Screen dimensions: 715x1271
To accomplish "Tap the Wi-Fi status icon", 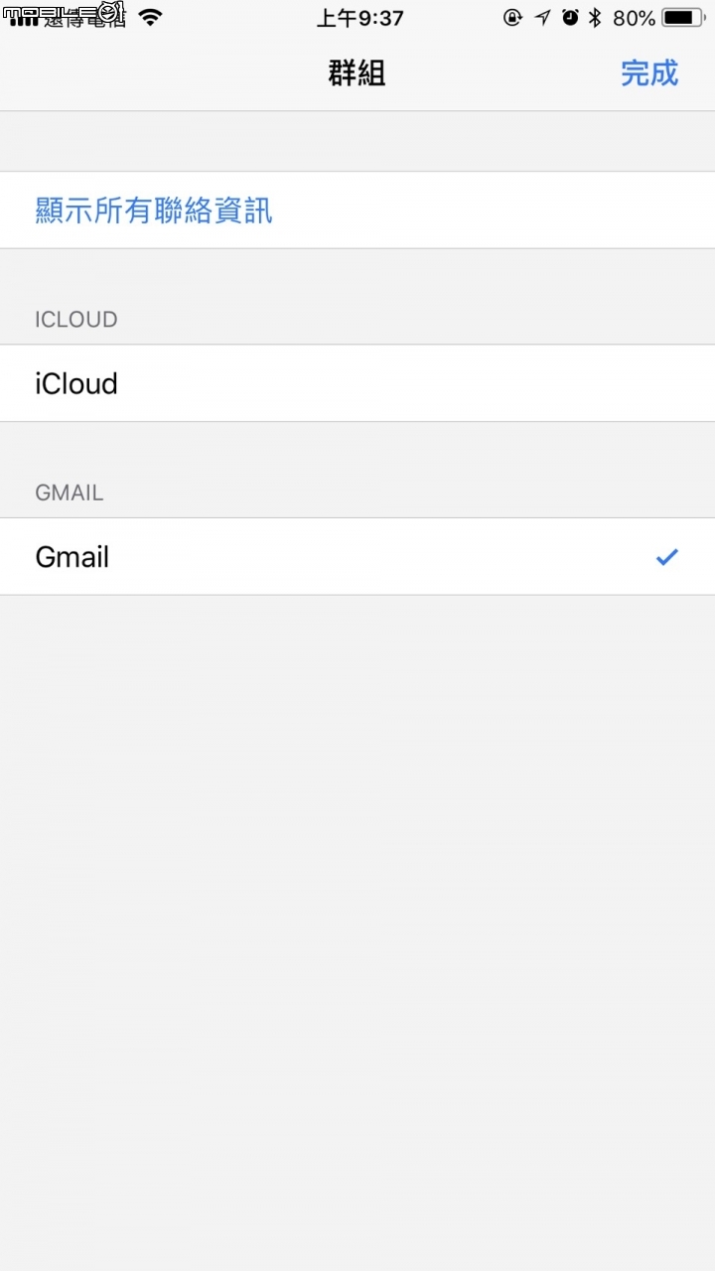I will [150, 17].
